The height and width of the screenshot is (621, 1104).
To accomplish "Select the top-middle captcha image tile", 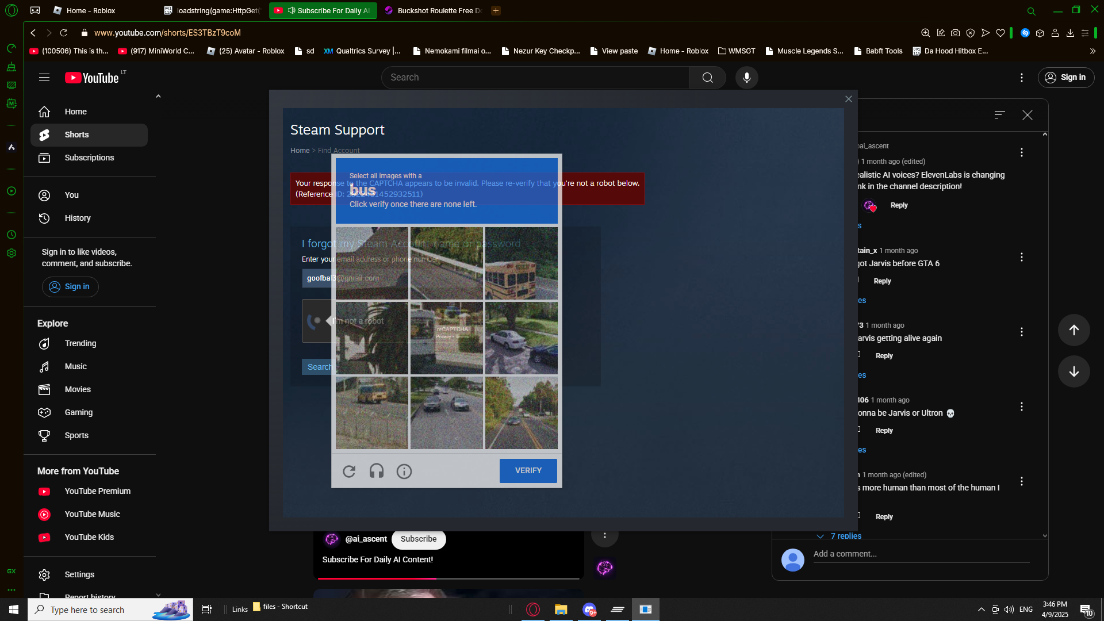I will (447, 263).
